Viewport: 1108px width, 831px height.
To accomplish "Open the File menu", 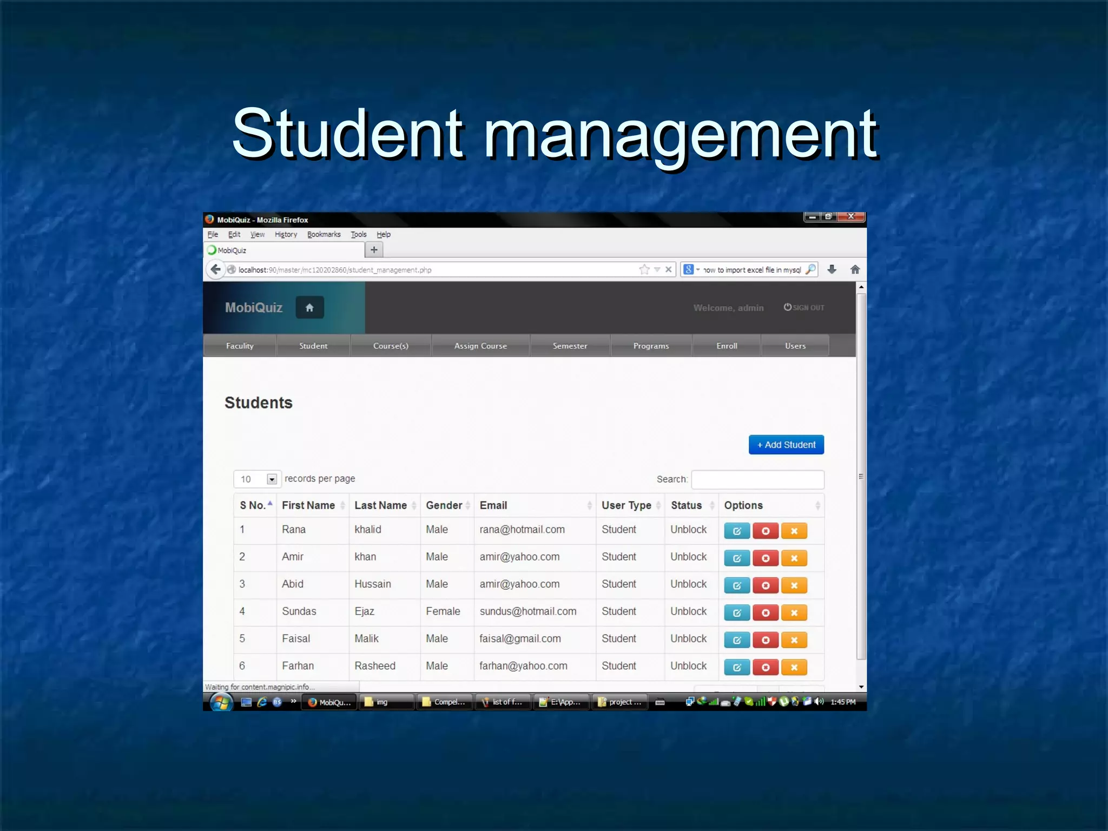I will [213, 234].
